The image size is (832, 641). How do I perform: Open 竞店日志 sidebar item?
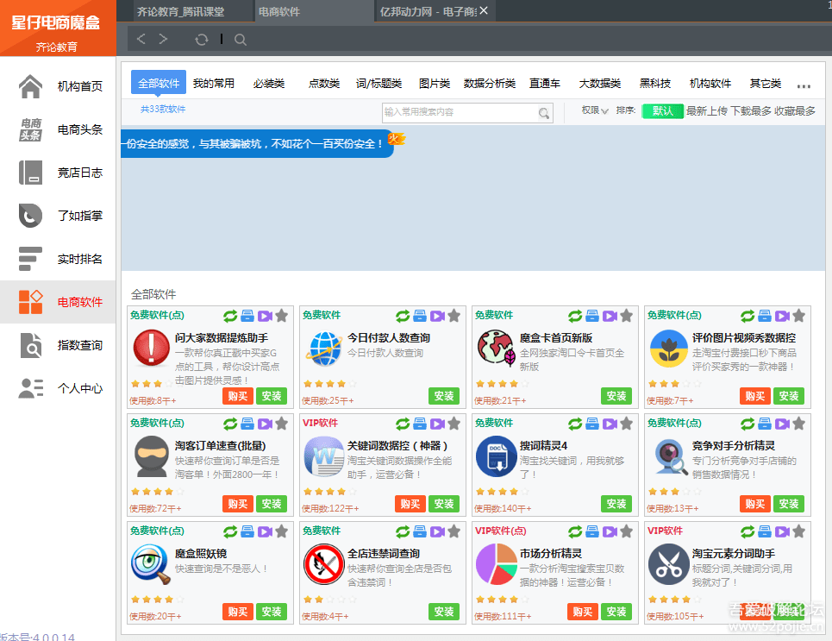tap(58, 173)
